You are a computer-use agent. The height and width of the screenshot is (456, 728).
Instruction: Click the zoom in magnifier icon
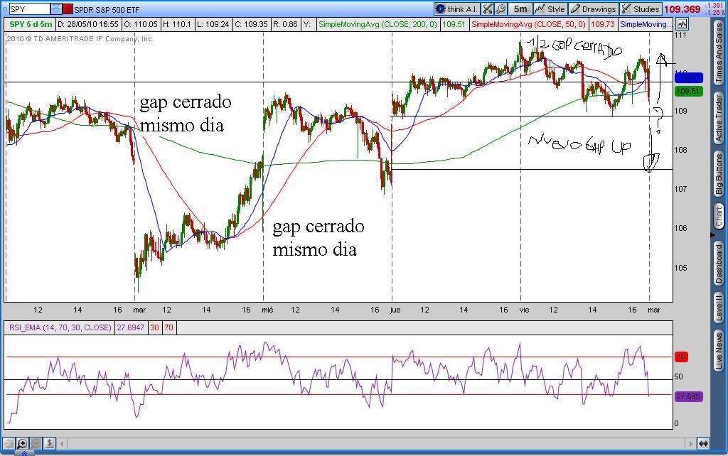(x=22, y=443)
